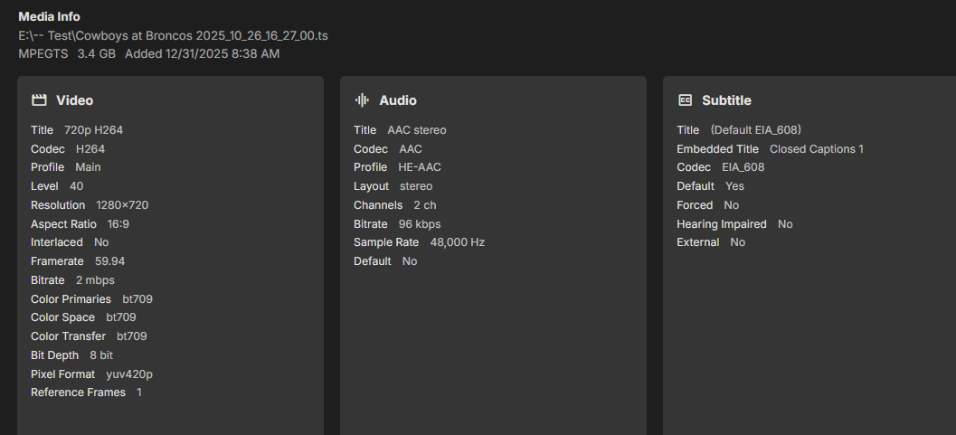Select the 720p H264 video title value
Screen dimensions: 956x435
pos(93,130)
